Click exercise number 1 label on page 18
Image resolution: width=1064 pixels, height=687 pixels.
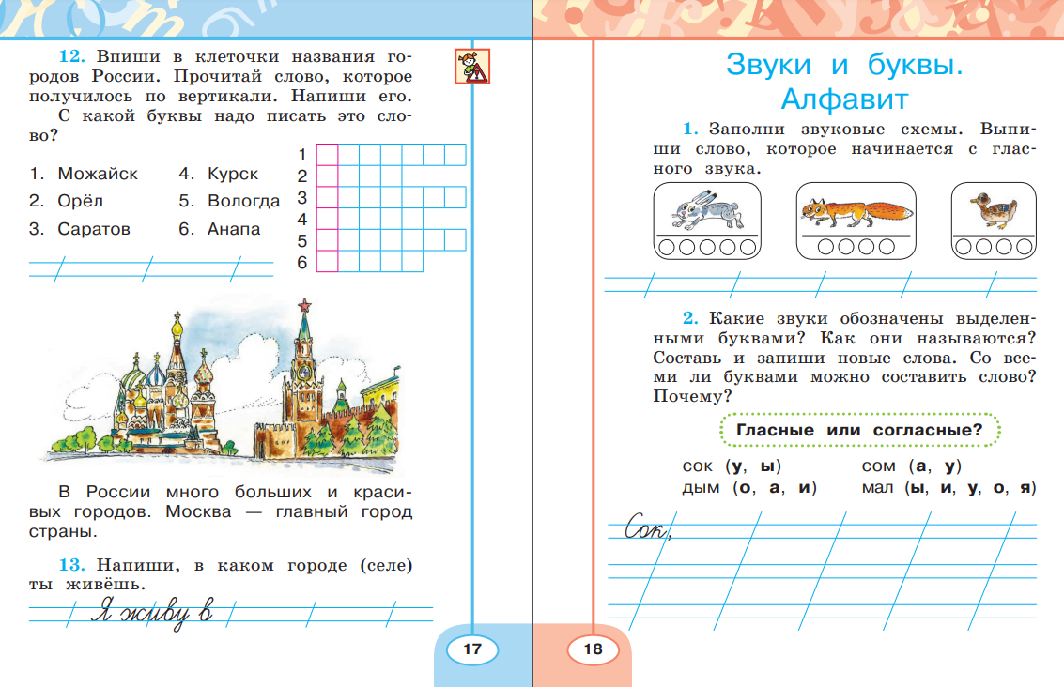click(x=690, y=129)
